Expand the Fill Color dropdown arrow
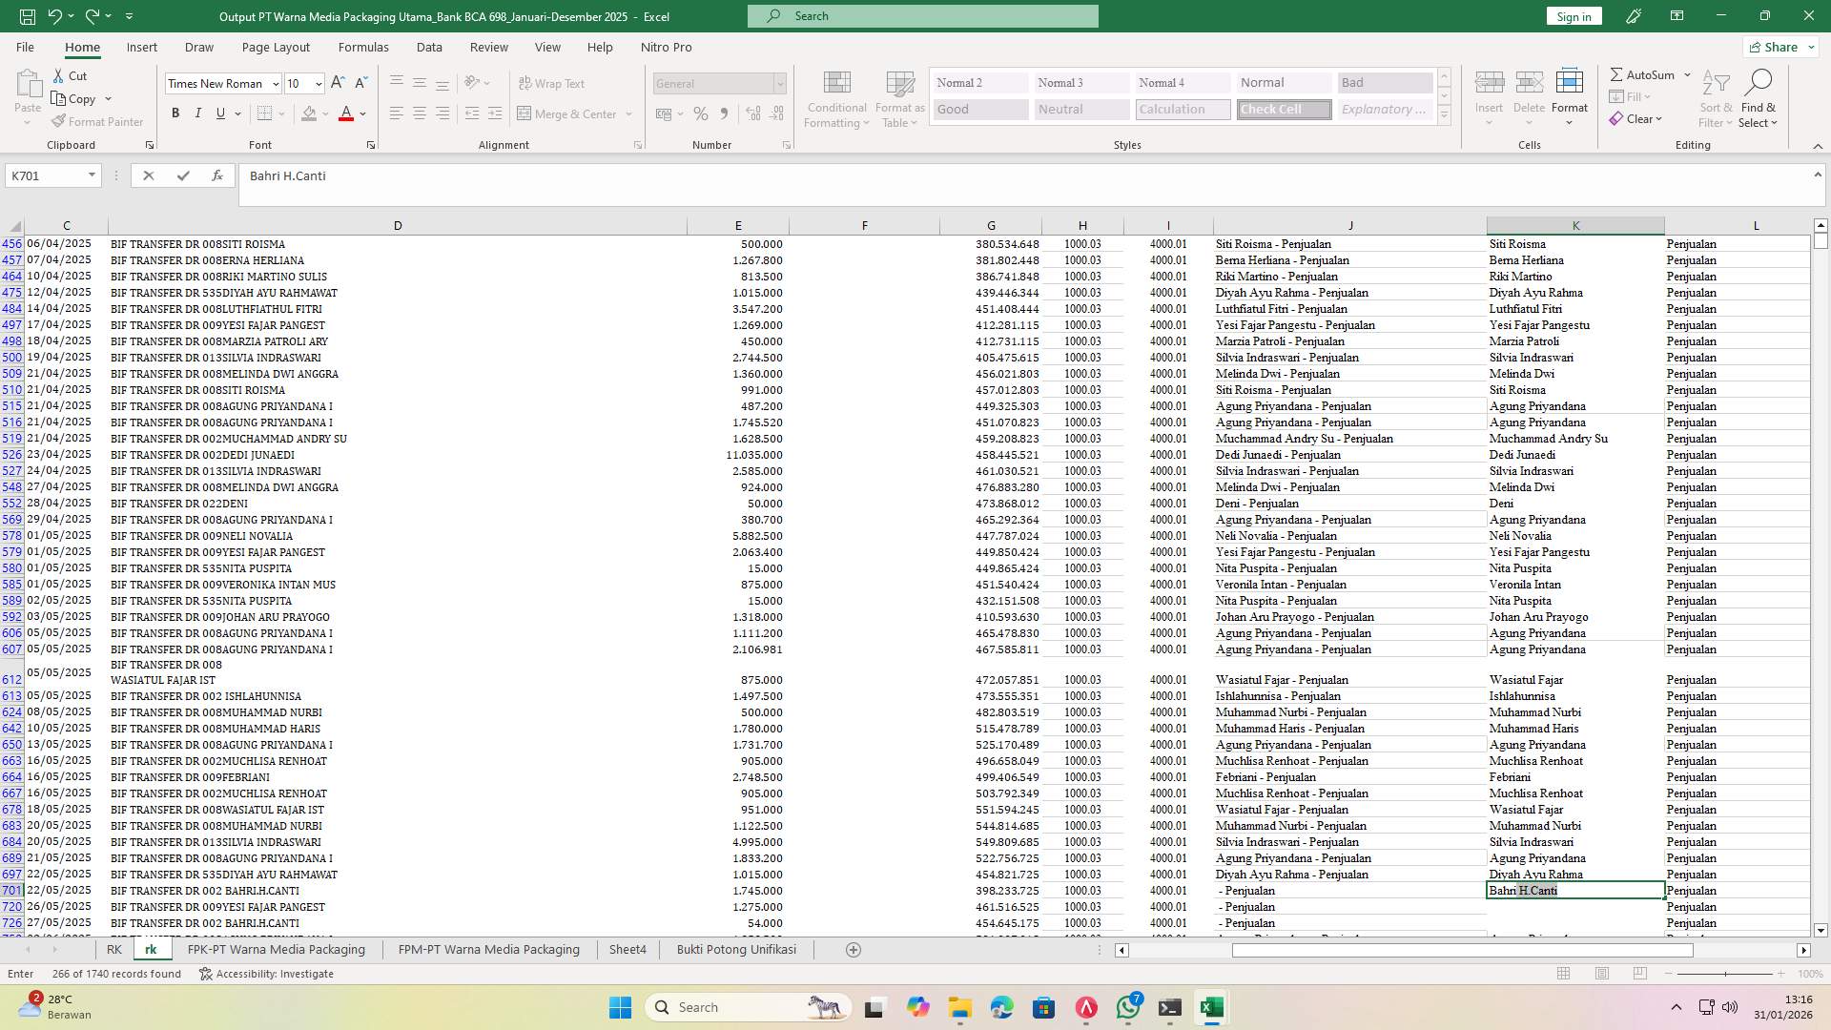This screenshot has width=1831, height=1030. [325, 113]
